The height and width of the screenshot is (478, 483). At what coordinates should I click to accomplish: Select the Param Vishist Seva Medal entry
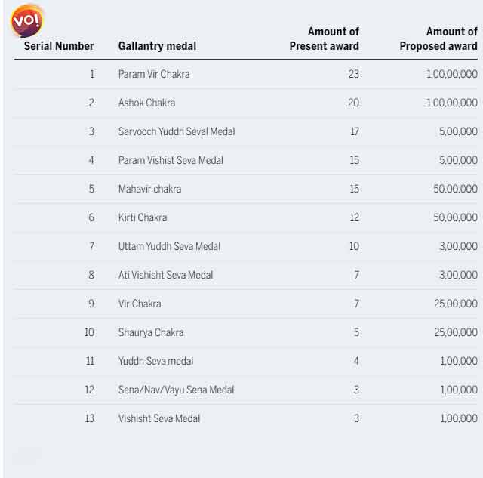171,160
